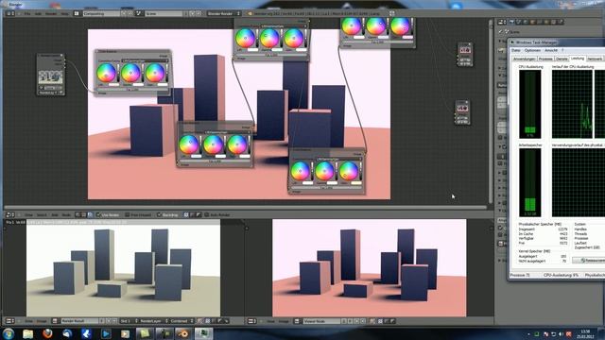Image resolution: width=605 pixels, height=340 pixels.
Task: Open Image menu in Render Result editor header
Action: [42, 321]
